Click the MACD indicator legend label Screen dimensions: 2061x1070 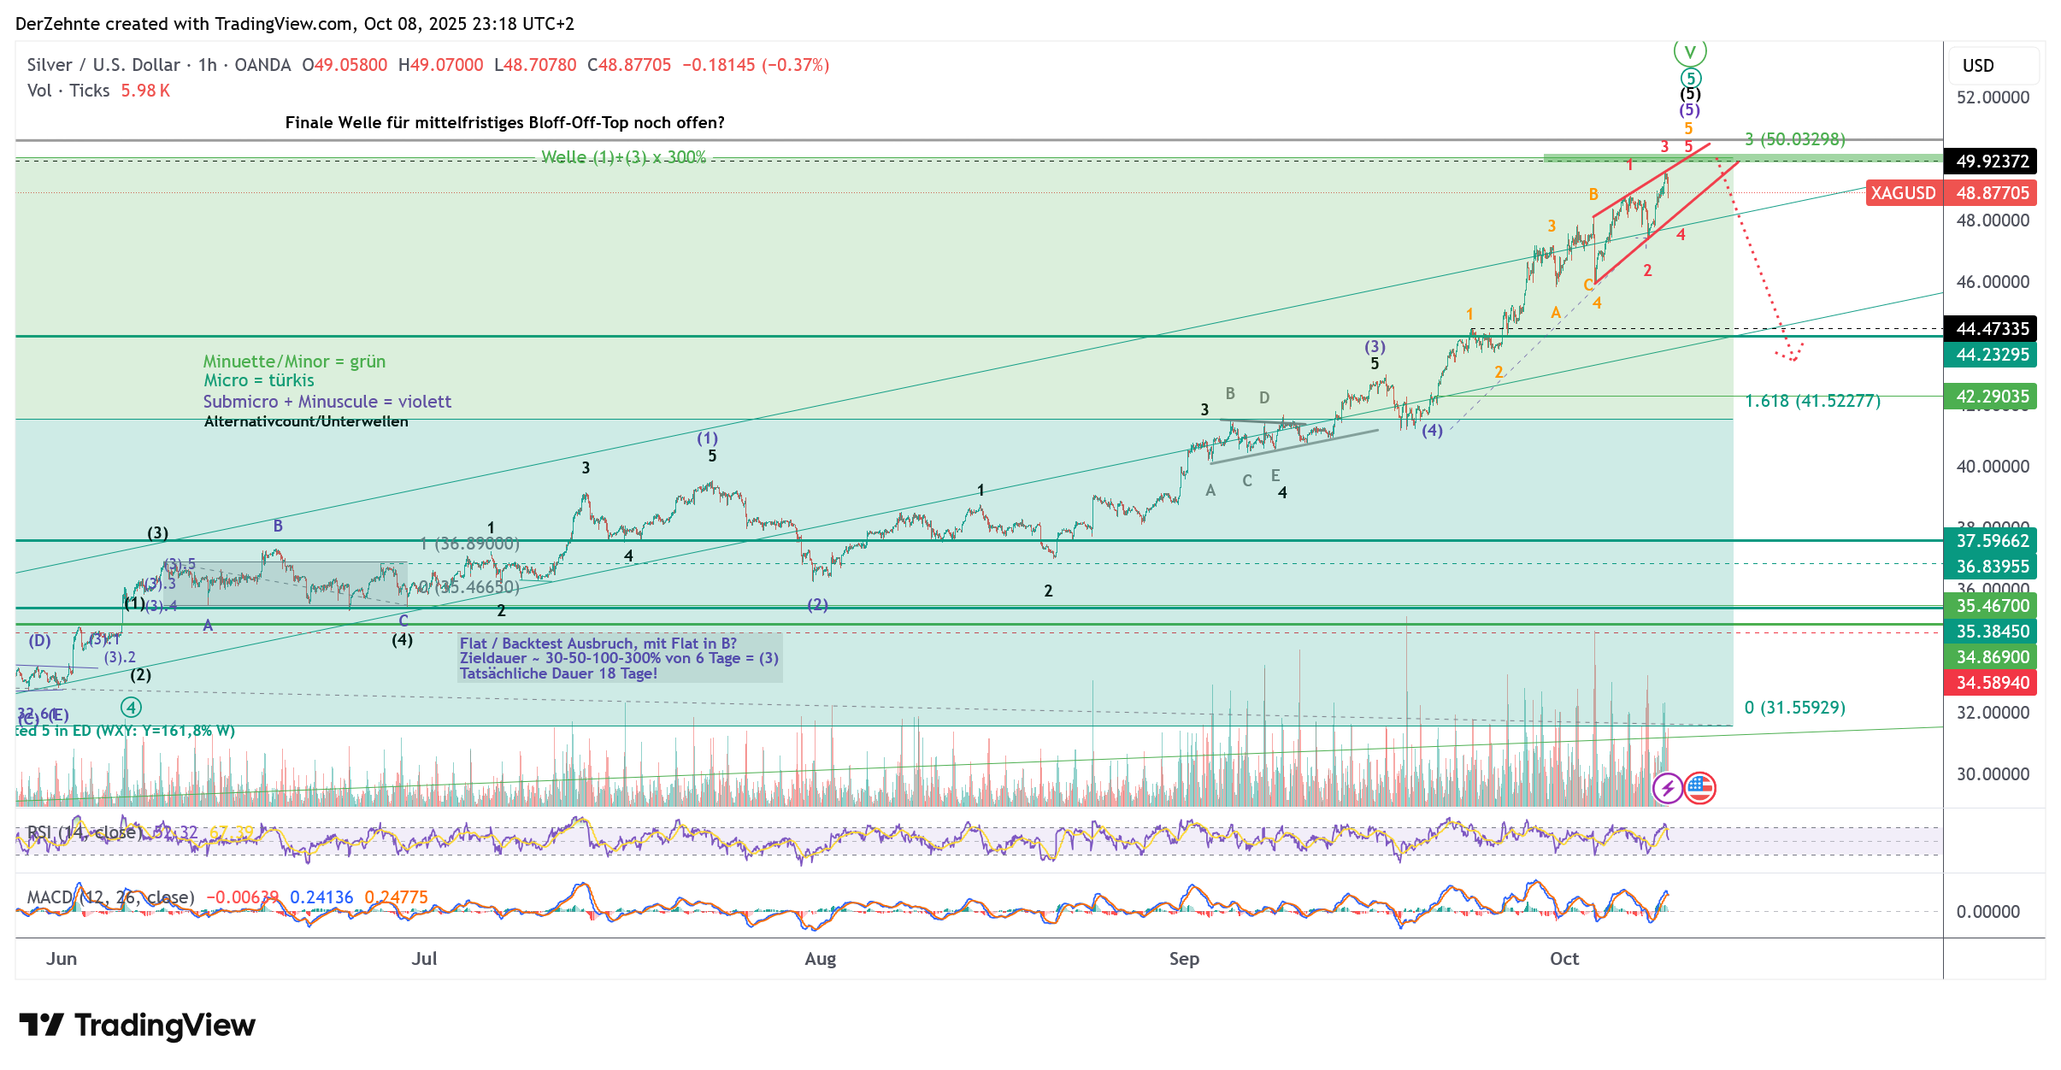tap(111, 897)
